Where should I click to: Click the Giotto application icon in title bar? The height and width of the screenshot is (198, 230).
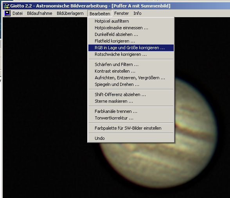(x=6, y=6)
